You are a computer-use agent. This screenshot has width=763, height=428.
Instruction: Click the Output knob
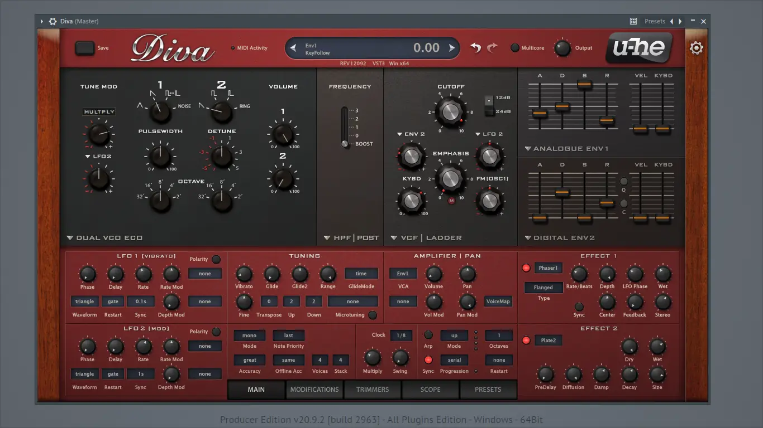(x=562, y=48)
